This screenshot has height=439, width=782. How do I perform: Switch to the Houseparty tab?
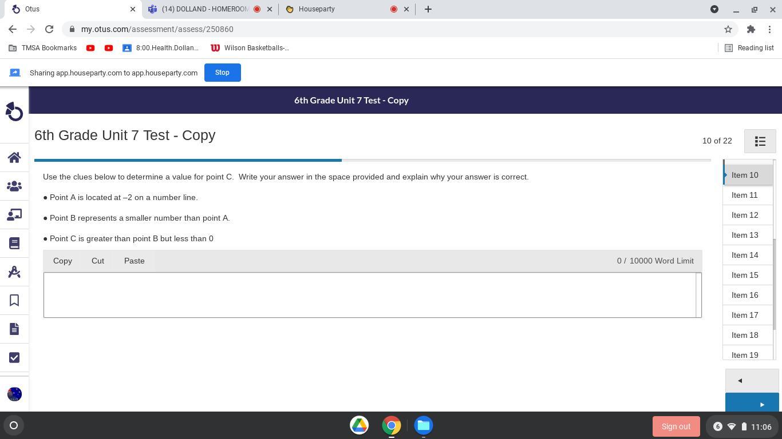click(347, 9)
